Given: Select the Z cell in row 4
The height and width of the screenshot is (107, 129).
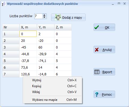Looking at the screenshot, I should [x=63, y=54].
